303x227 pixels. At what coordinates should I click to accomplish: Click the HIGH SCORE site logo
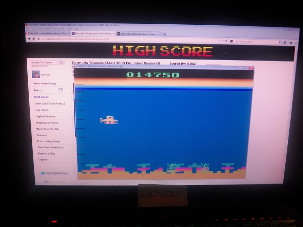tap(162, 51)
